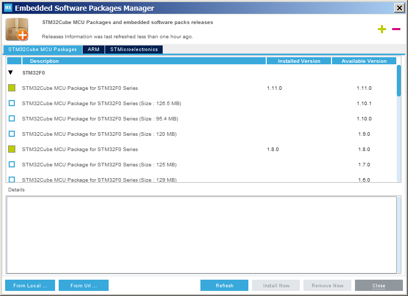Viewport: 408px width, 296px height.
Task: Click the From Local ... button
Action: tap(30, 285)
